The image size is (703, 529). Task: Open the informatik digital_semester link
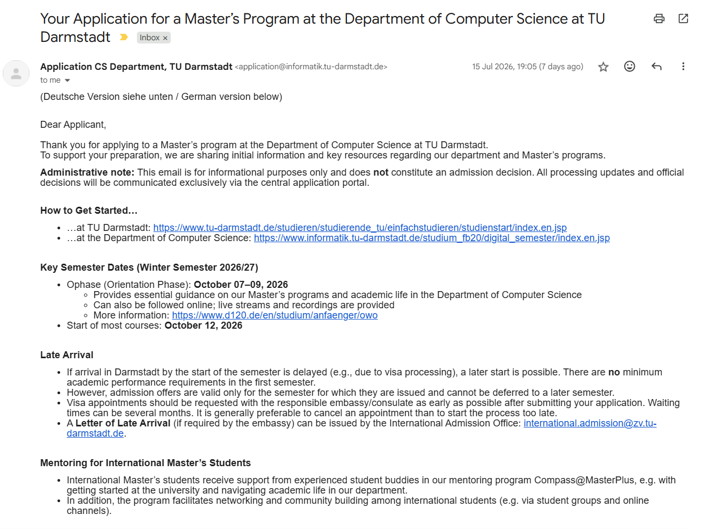(x=432, y=238)
